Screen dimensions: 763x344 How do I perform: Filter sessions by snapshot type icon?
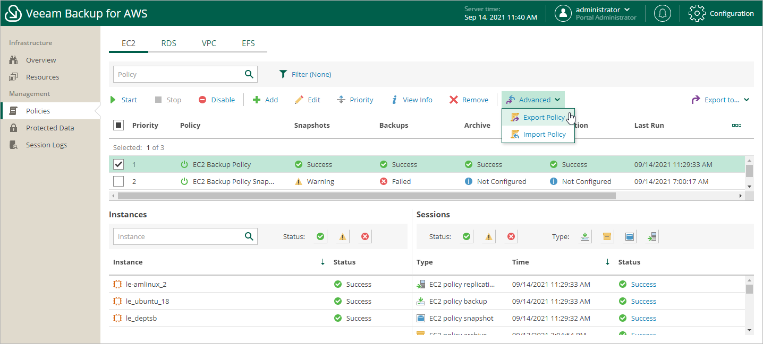point(630,236)
